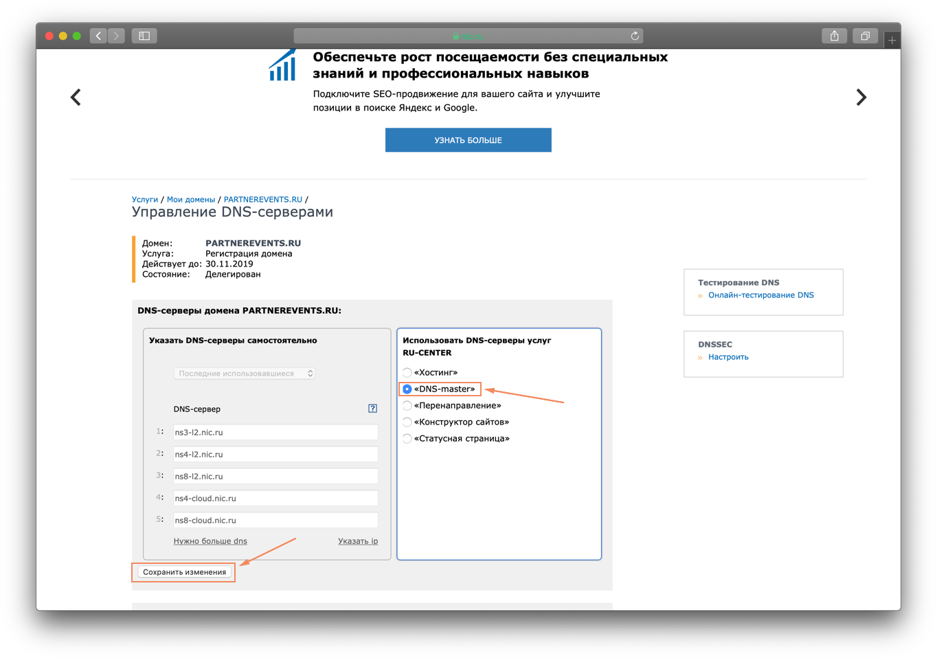Image resolution: width=937 pixels, height=658 pixels.
Task: Open DNSSEC Настроить link
Action: coord(728,357)
